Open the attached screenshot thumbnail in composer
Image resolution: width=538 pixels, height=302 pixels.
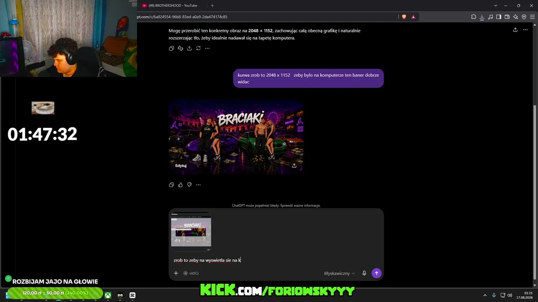[x=191, y=232]
